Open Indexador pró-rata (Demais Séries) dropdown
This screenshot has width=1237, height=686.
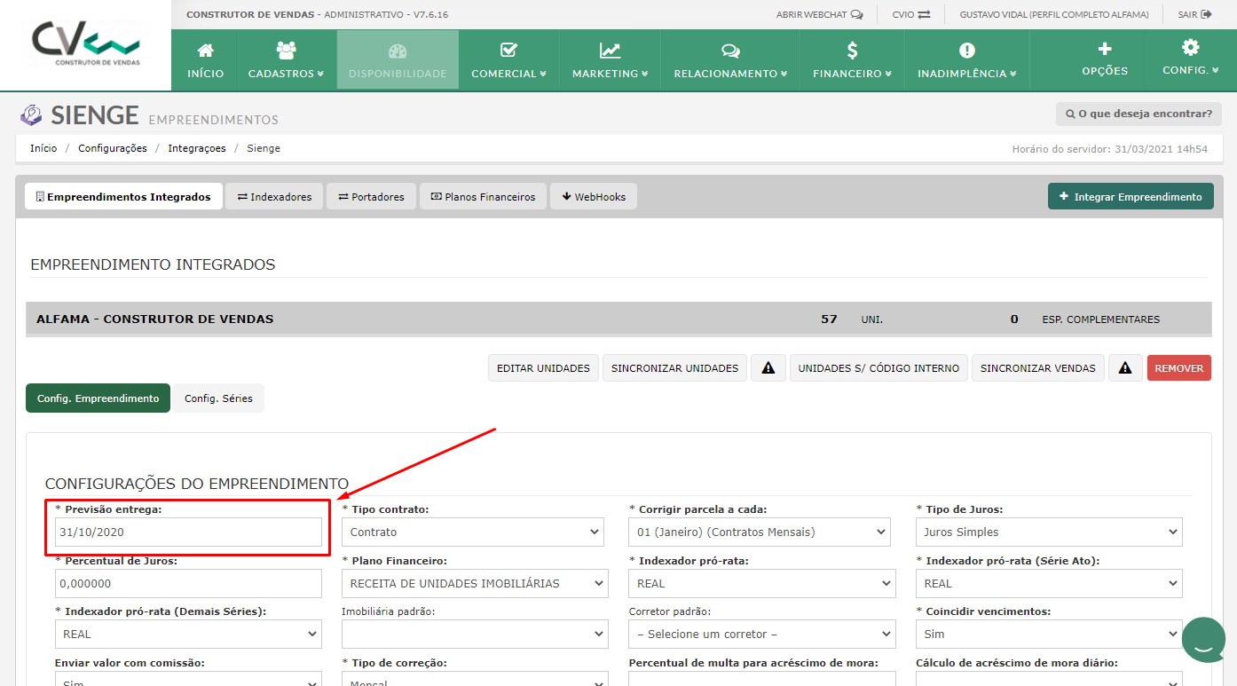(x=188, y=634)
